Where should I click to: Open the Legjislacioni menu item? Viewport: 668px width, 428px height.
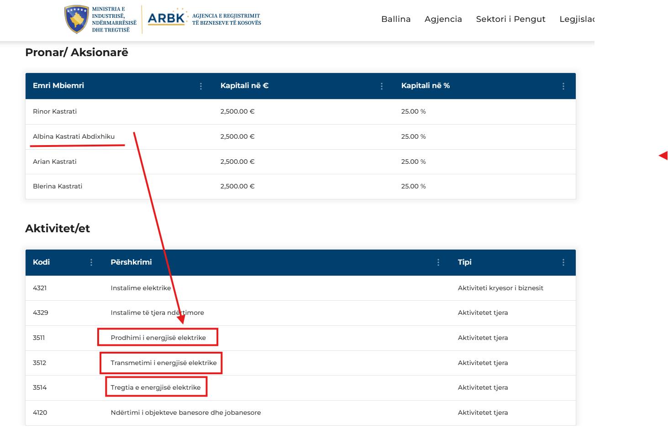pos(577,19)
